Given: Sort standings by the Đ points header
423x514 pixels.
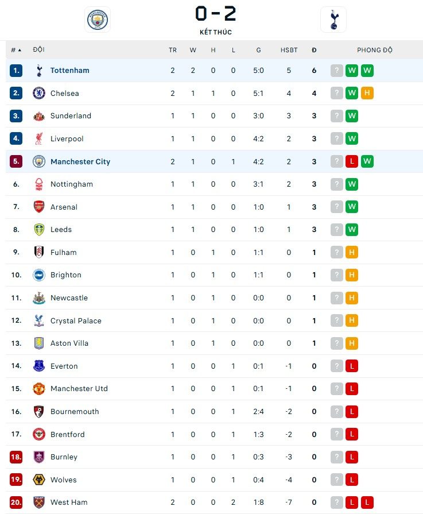Looking at the screenshot, I should point(314,50).
